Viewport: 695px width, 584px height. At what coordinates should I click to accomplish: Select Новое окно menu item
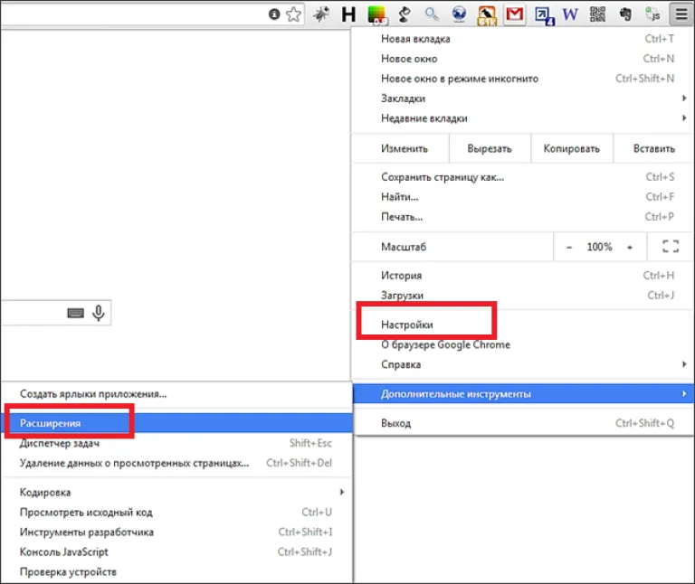pyautogui.click(x=523, y=59)
